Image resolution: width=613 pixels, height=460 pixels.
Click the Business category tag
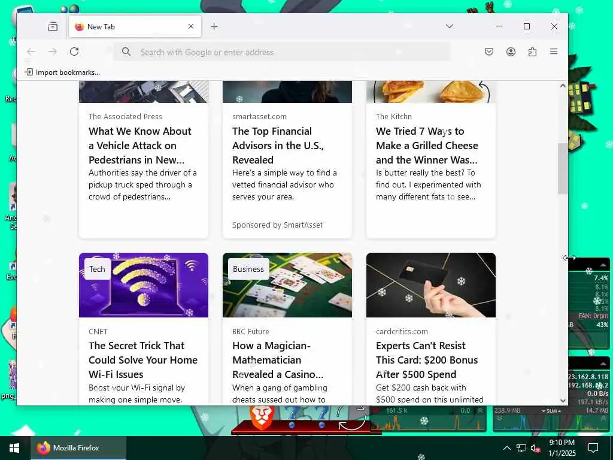(x=248, y=269)
